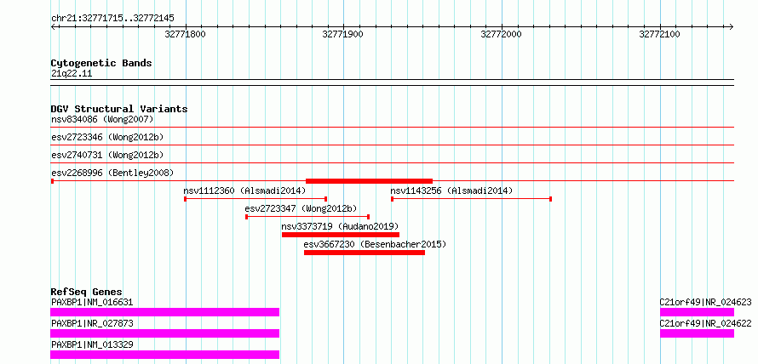Open gene label PAXBP1|NM_016631
Image resolution: width=758 pixels, height=364 pixels.
point(92,303)
